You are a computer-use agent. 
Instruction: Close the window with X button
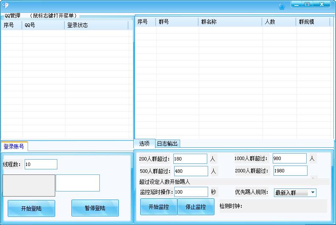[322, 4]
